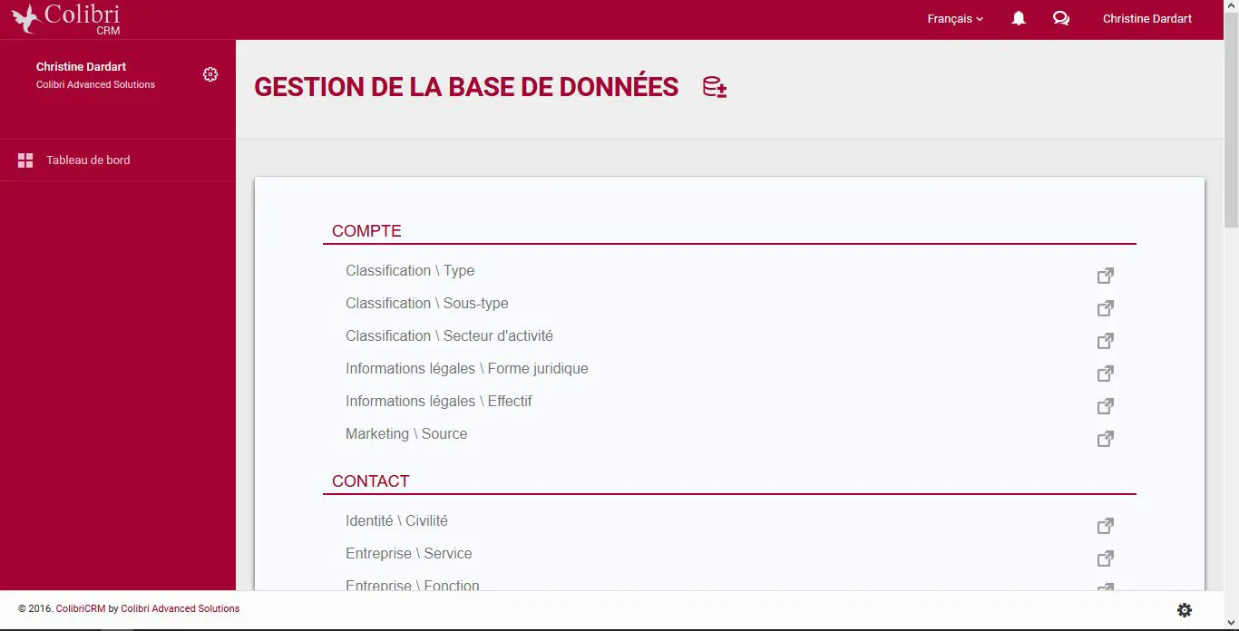The height and width of the screenshot is (631, 1239).
Task: Open the Français language dropdown
Action: pos(955,19)
